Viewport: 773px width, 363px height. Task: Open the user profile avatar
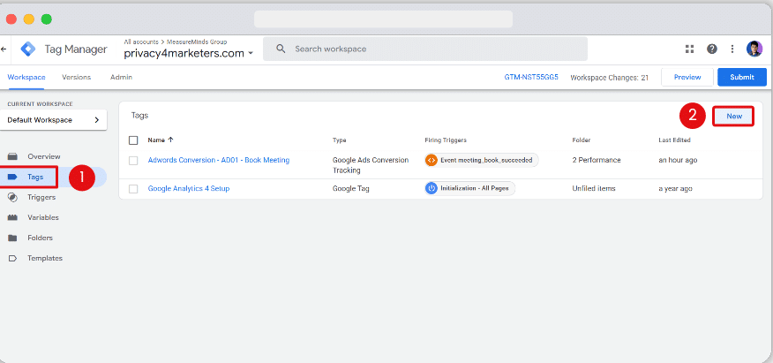754,49
